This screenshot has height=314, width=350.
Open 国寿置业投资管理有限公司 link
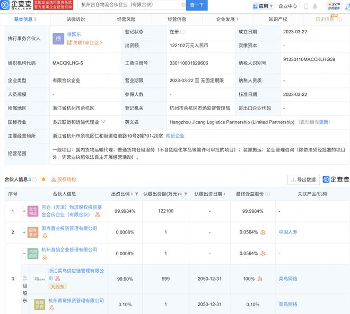[x=69, y=228]
